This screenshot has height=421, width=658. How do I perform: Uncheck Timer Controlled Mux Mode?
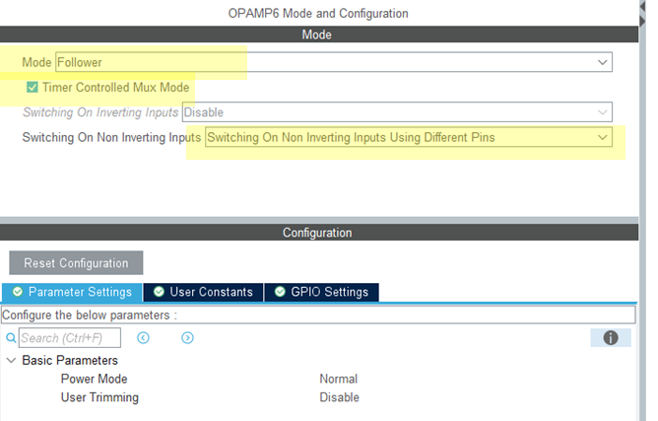point(33,87)
